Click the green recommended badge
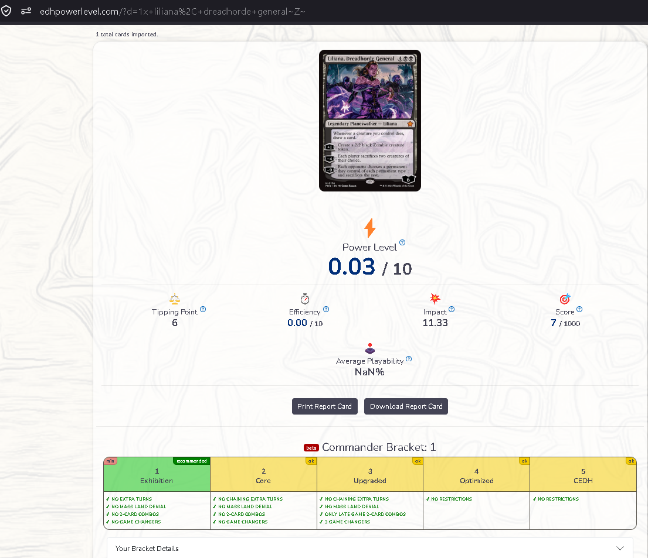Screen dimensions: 648x558 (192, 461)
